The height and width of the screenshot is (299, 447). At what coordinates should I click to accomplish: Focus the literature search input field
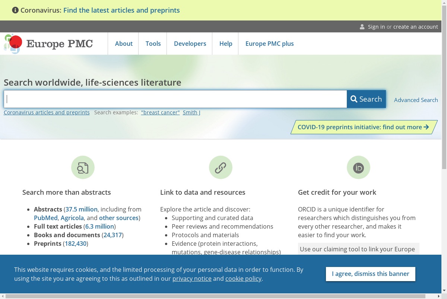coord(175,99)
